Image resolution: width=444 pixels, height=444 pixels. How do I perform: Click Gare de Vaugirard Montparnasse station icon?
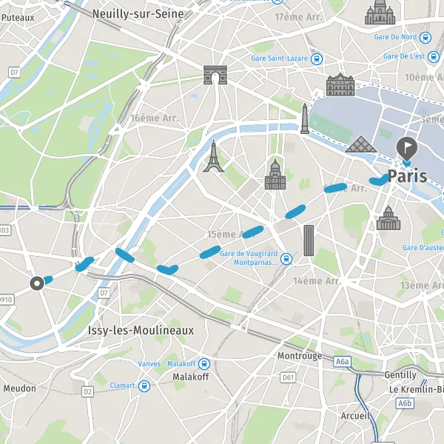pyautogui.click(x=286, y=259)
